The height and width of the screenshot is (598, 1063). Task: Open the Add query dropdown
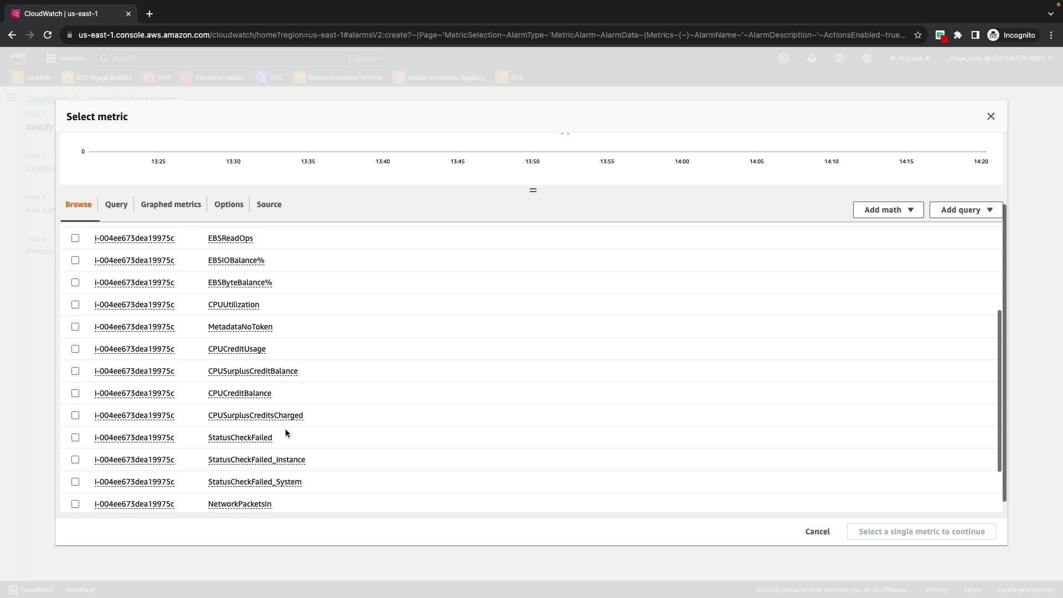966,210
